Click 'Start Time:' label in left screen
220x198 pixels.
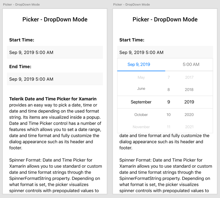(x=22, y=40)
